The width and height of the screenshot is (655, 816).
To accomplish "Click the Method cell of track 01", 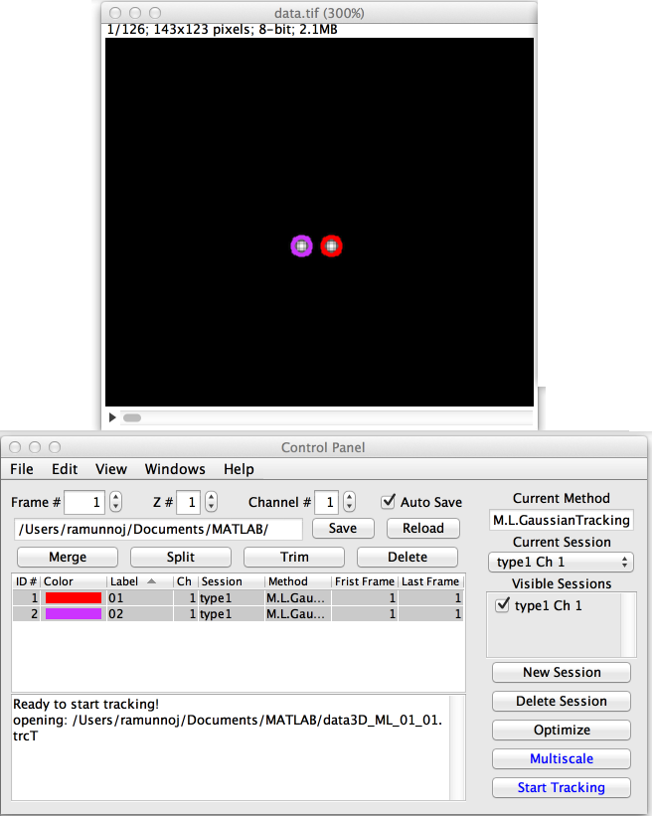I will click(298, 598).
